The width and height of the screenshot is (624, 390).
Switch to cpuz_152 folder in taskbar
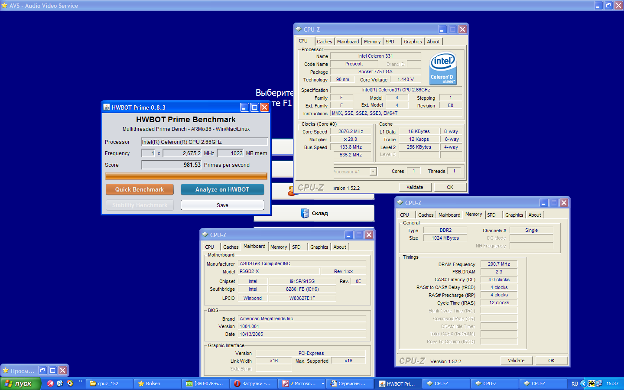pyautogui.click(x=109, y=383)
